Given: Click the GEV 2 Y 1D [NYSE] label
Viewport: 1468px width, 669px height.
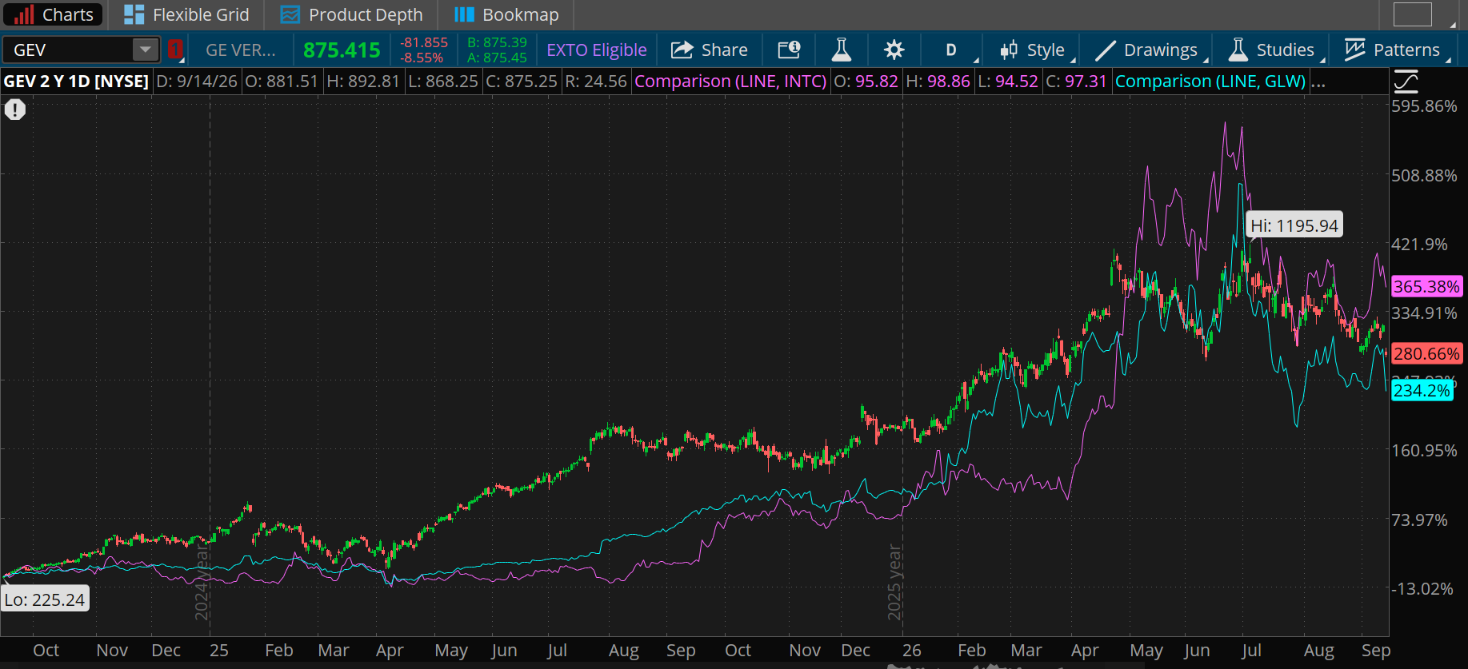Looking at the screenshot, I should tap(76, 81).
